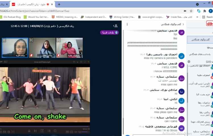This screenshot has height=136, width=213.
Task: Open the Writing Center bookmark
Action: click(x=122, y=17)
